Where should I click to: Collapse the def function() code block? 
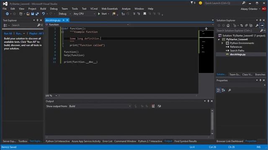pyautogui.click(x=62, y=29)
